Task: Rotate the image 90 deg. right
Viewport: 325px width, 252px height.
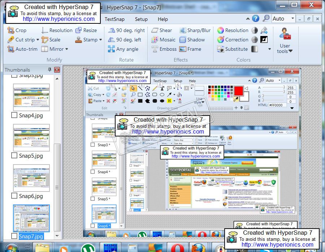Action: point(126,30)
